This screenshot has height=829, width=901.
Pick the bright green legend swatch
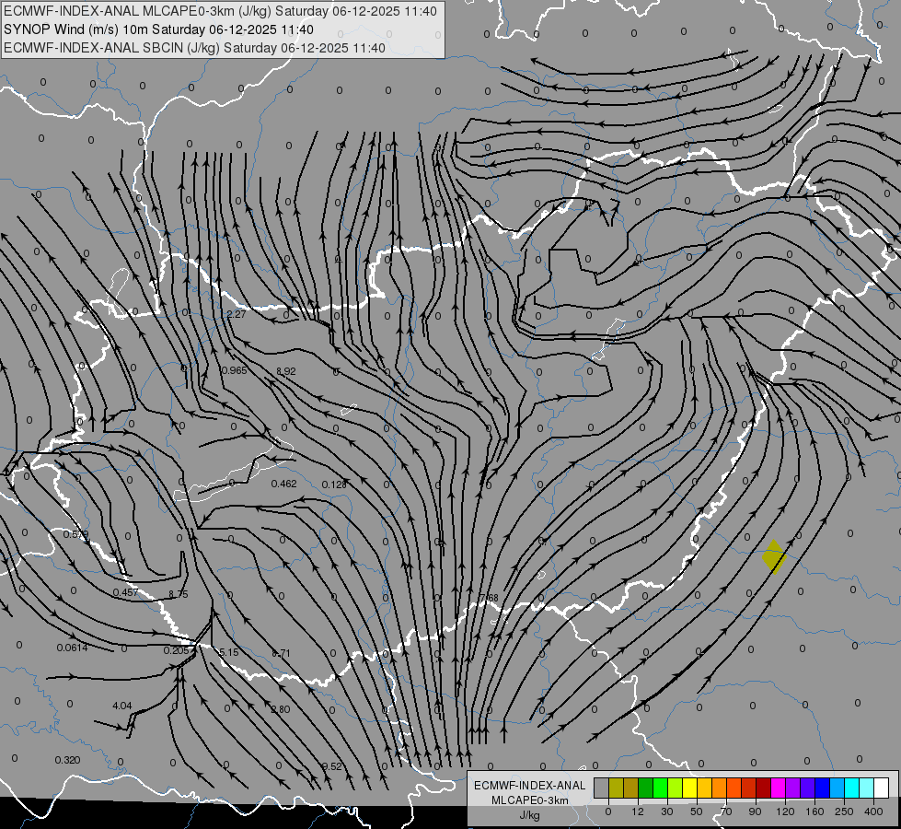(x=660, y=788)
